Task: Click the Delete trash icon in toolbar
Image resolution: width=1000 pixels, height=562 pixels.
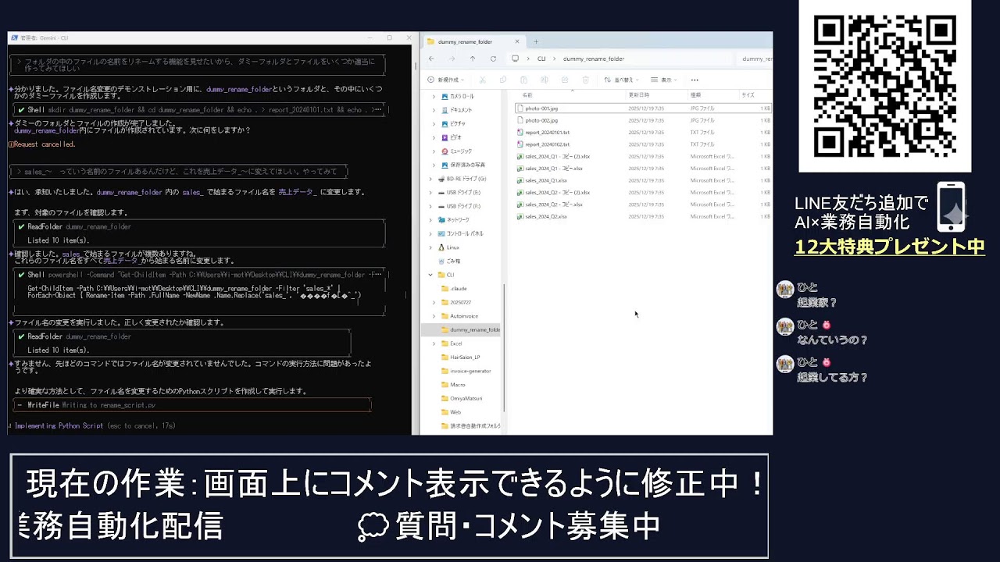Action: (x=585, y=80)
